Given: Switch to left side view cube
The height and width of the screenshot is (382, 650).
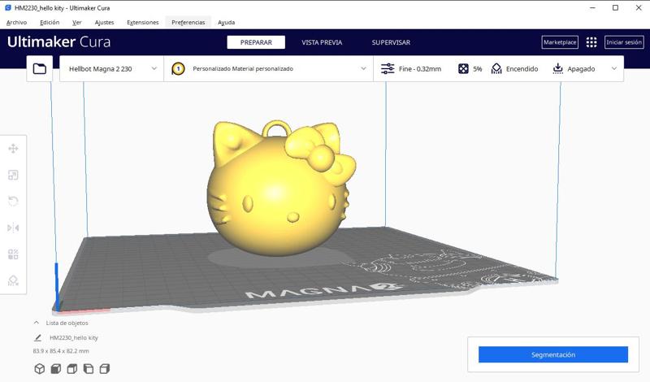Looking at the screenshot, I should (89, 369).
